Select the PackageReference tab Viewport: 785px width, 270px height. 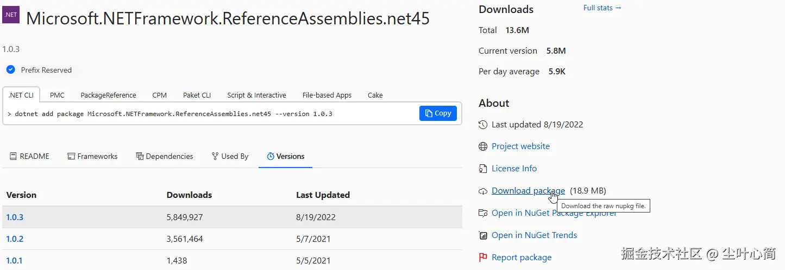coord(108,95)
